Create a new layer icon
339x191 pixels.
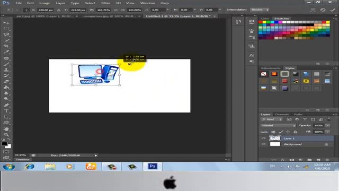click(x=318, y=160)
